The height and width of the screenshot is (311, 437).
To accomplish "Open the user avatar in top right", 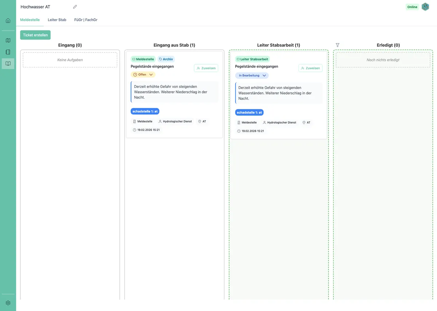I will point(425,7).
